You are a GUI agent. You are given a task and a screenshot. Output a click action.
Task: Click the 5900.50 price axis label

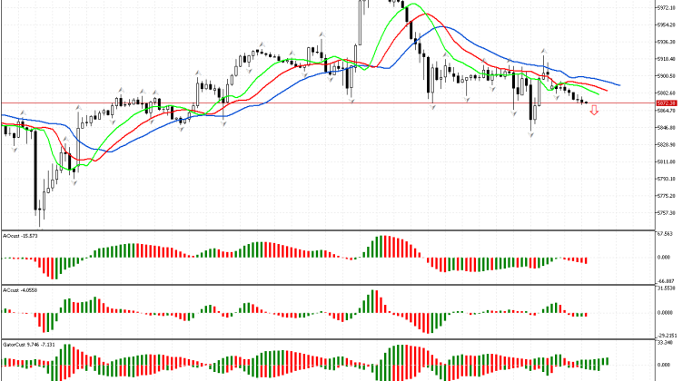pyautogui.click(x=666, y=76)
